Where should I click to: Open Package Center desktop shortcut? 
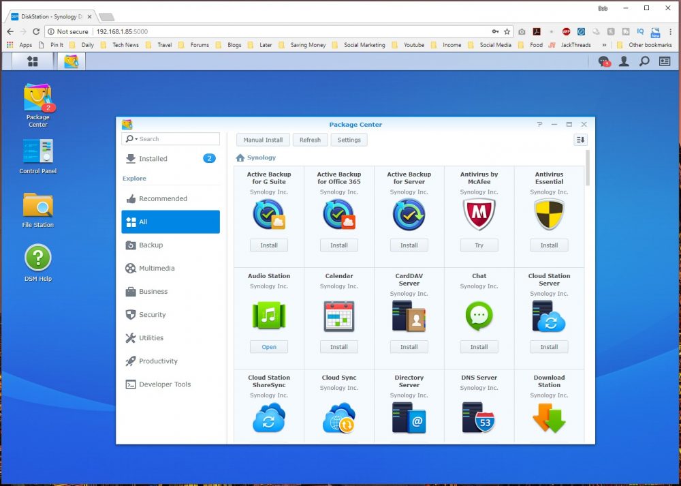point(38,106)
